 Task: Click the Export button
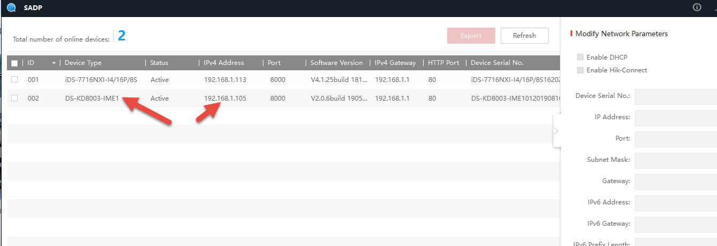point(471,36)
